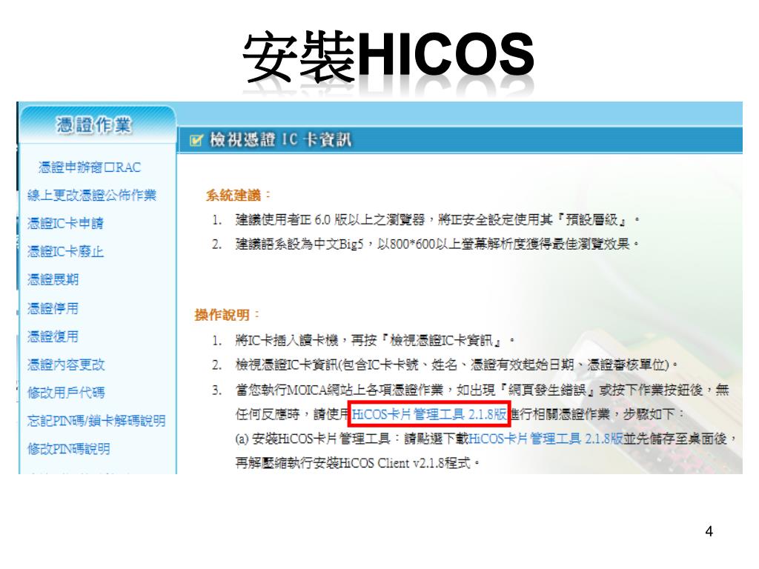Open 憑證申辦窗口RAC in sidebar
The image size is (759, 569).
[x=90, y=167]
